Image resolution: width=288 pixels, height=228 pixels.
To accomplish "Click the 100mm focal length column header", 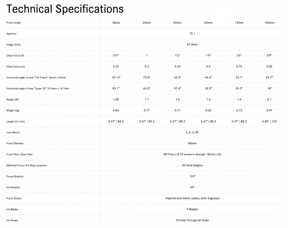I will (x=269, y=23).
